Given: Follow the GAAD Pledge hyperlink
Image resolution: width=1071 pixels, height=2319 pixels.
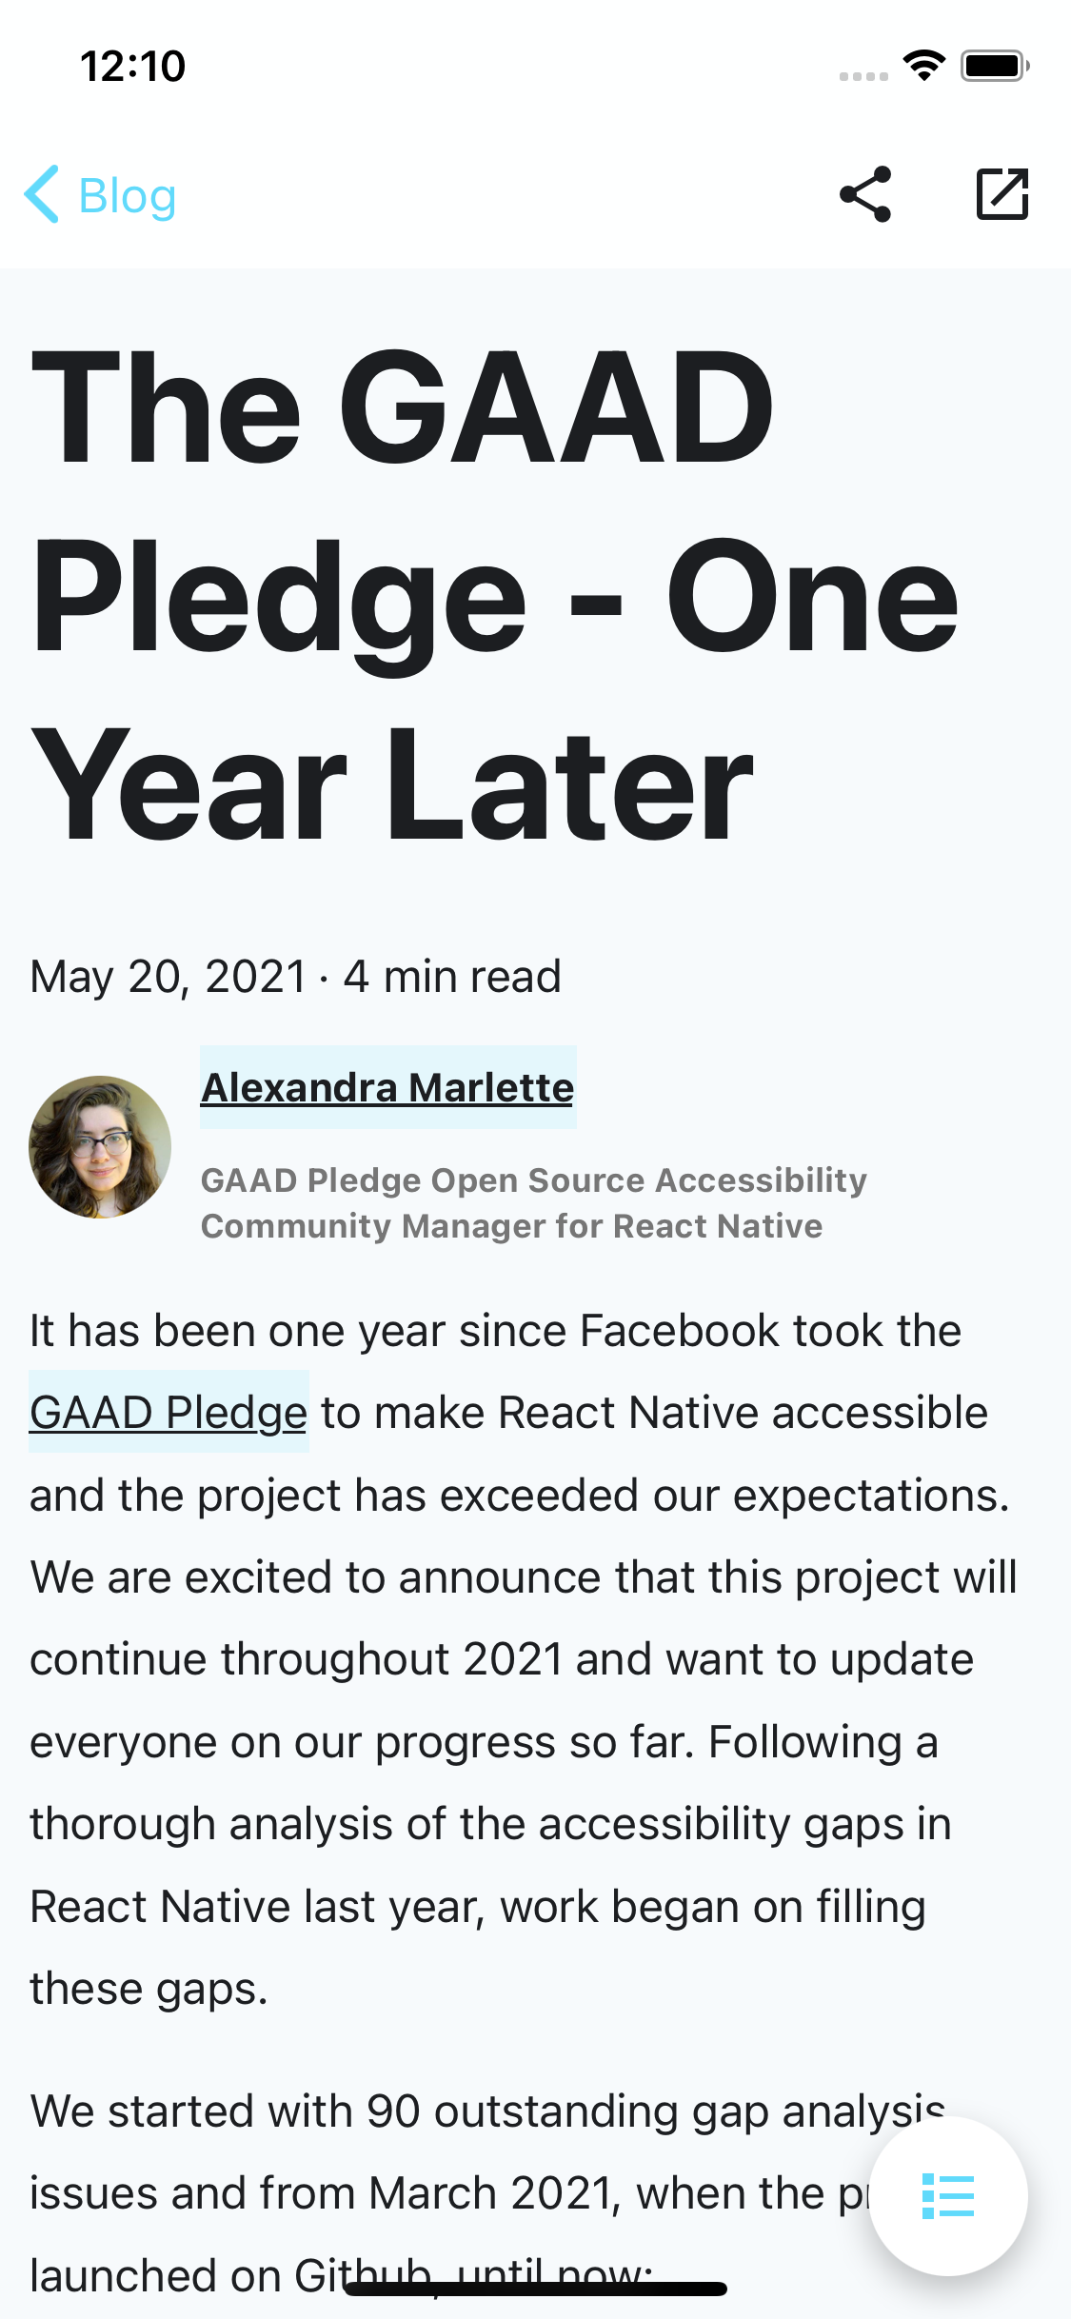Looking at the screenshot, I should tap(169, 1412).
